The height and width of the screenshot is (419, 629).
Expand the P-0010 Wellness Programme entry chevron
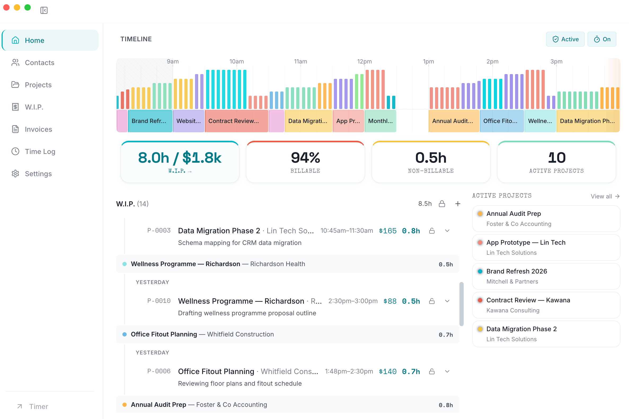click(447, 301)
